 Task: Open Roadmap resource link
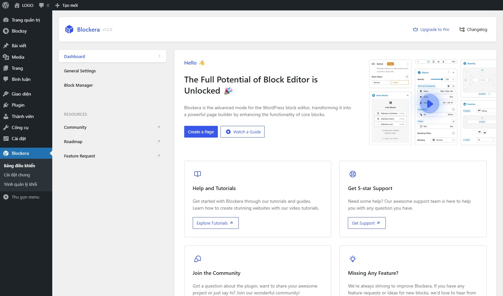(x=112, y=141)
